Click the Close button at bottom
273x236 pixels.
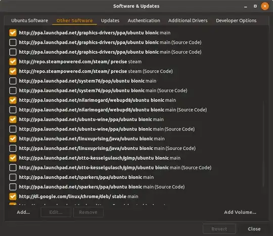point(254,229)
